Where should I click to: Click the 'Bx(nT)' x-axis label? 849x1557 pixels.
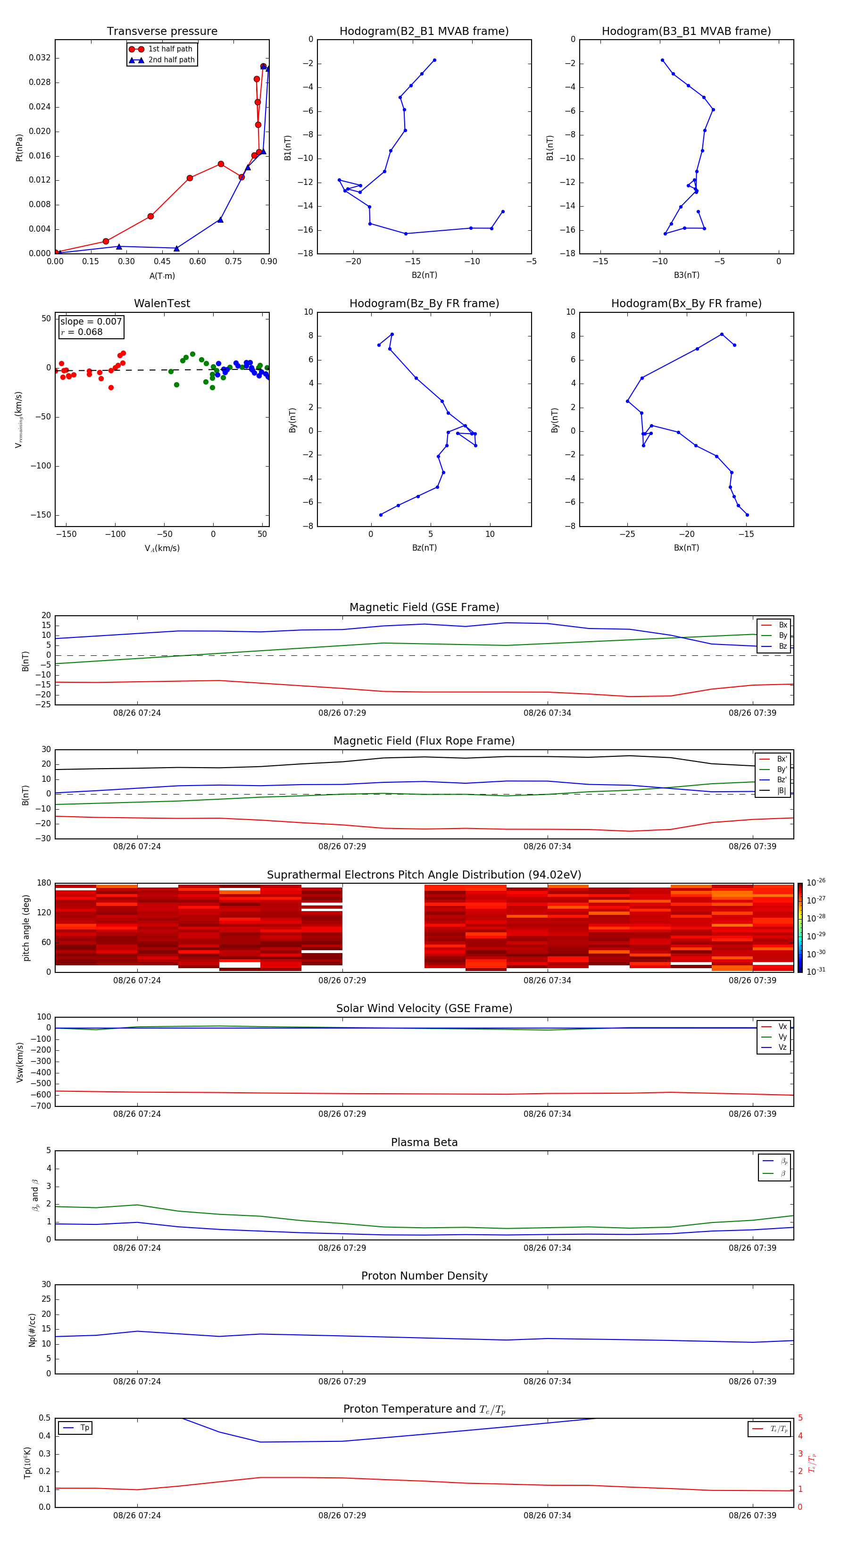686,548
